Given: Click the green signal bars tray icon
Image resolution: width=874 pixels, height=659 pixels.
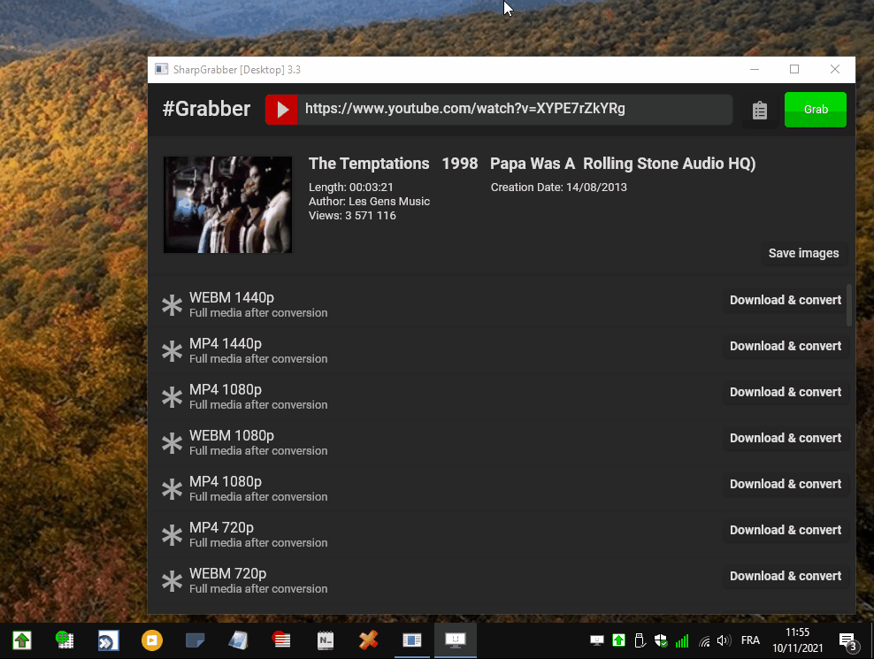Looking at the screenshot, I should [x=682, y=641].
